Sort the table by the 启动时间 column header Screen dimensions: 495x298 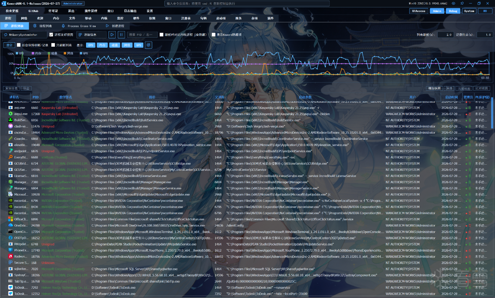[x=452, y=97]
